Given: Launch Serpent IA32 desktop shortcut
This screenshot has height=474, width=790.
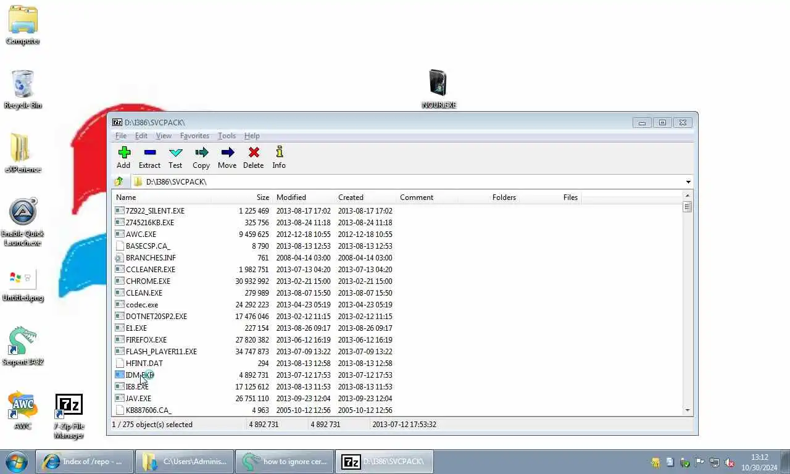Looking at the screenshot, I should (23, 346).
